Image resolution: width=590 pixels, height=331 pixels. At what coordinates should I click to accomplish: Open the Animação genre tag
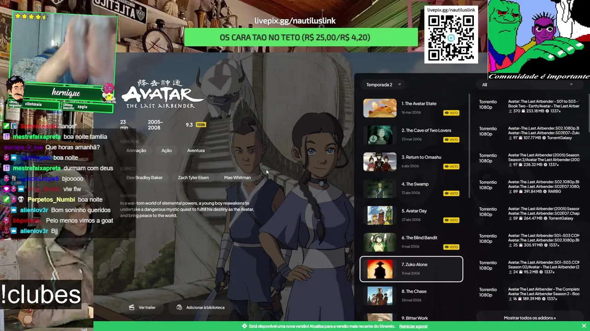(x=136, y=150)
